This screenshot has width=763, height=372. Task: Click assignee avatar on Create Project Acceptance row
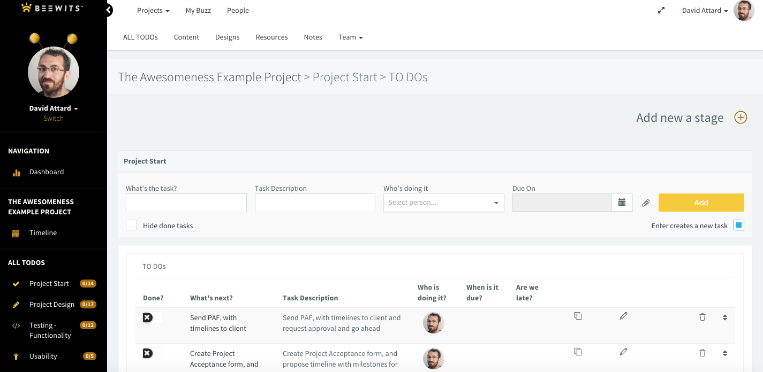point(434,359)
